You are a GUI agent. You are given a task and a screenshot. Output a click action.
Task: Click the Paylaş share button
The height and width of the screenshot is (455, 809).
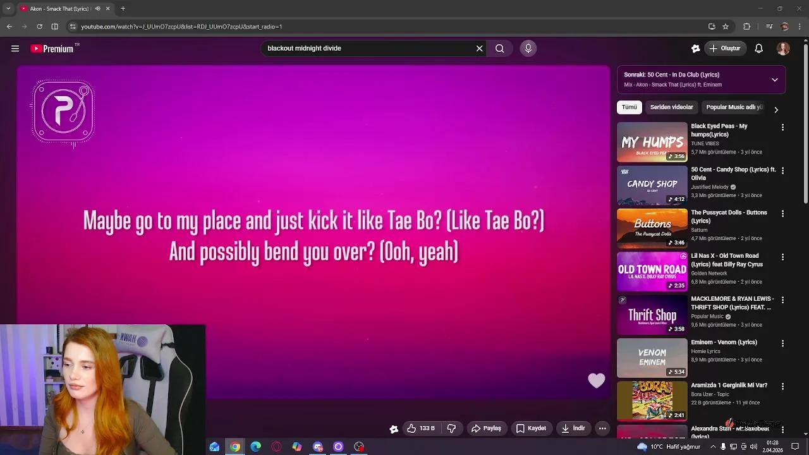pos(486,428)
